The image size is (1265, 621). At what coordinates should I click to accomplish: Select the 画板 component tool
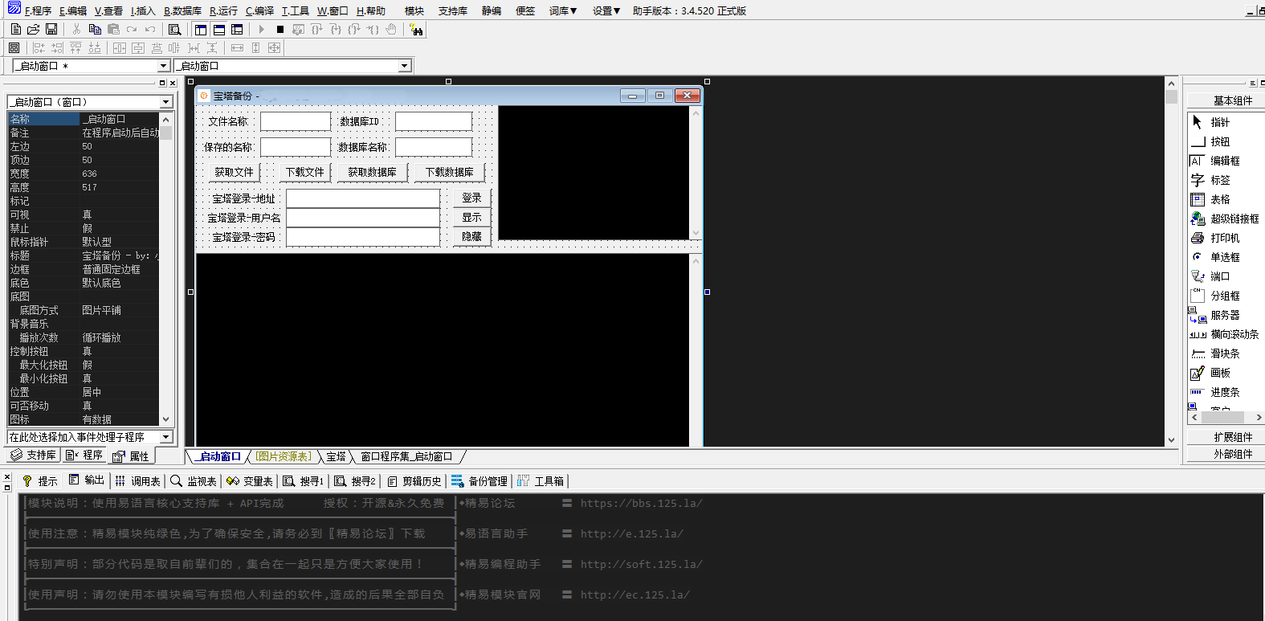tap(1219, 373)
